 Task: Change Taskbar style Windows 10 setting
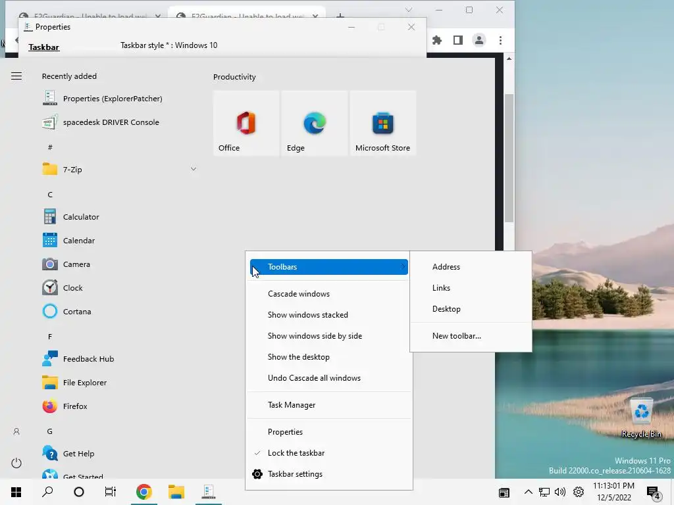click(168, 45)
